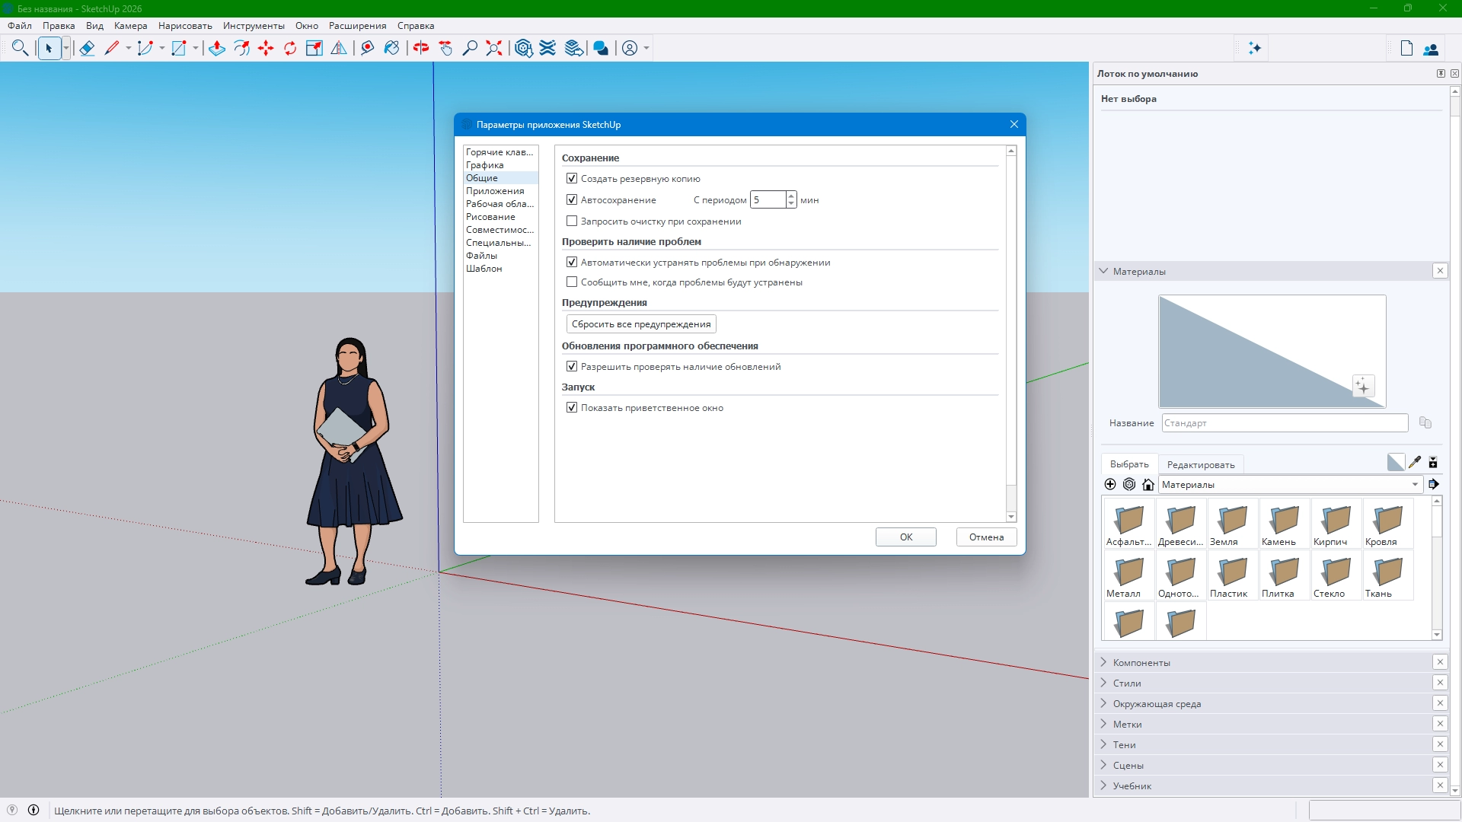Click the eyedropper sample paint icon
The image size is (1462, 822).
1415,462
